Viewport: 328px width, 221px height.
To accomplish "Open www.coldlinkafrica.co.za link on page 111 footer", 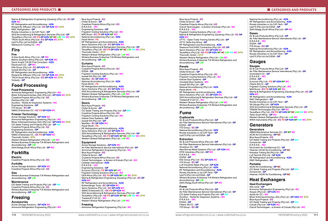I will click(x=232, y=215).
